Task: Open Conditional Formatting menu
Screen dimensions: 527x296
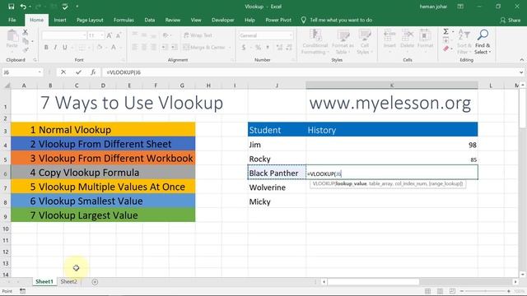Action: click(x=315, y=42)
